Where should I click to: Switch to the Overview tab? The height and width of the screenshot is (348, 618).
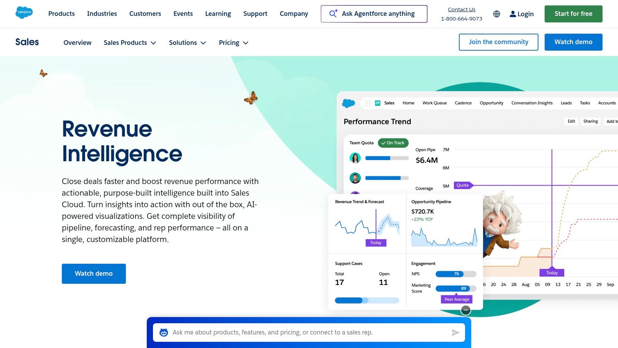[77, 43]
